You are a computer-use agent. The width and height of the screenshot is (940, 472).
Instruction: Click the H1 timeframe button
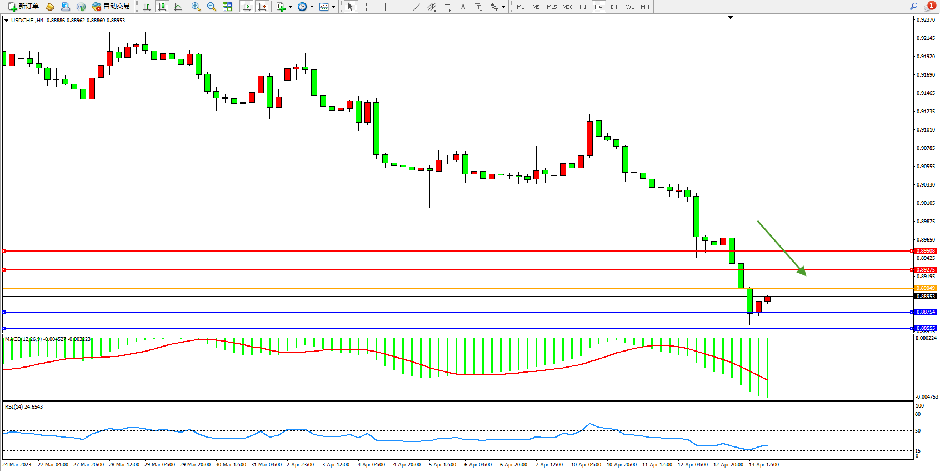pyautogui.click(x=583, y=7)
